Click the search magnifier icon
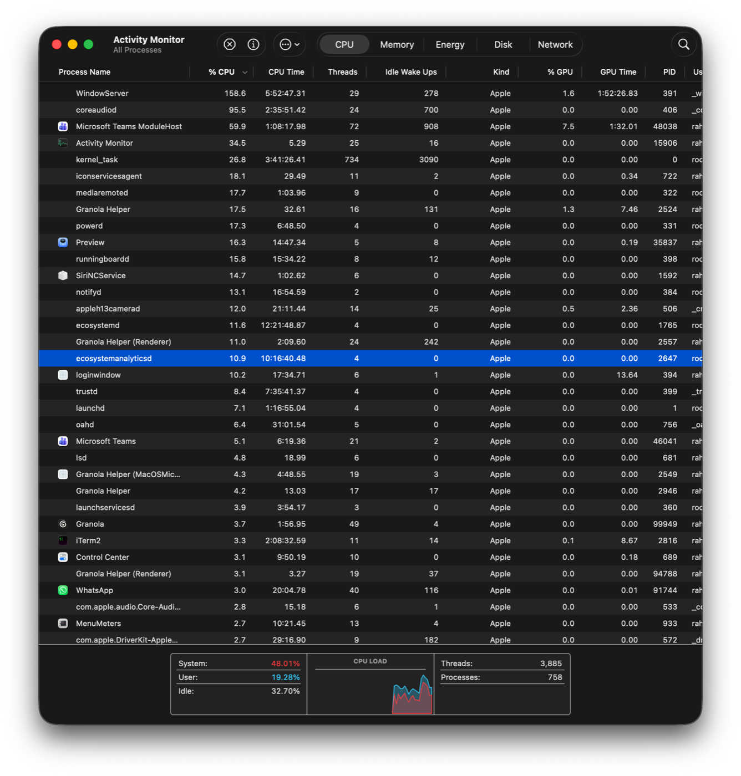This screenshot has height=776, width=741. 684,44
